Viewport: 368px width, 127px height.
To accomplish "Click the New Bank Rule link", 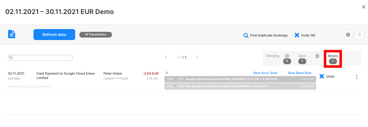I will click(299, 73).
